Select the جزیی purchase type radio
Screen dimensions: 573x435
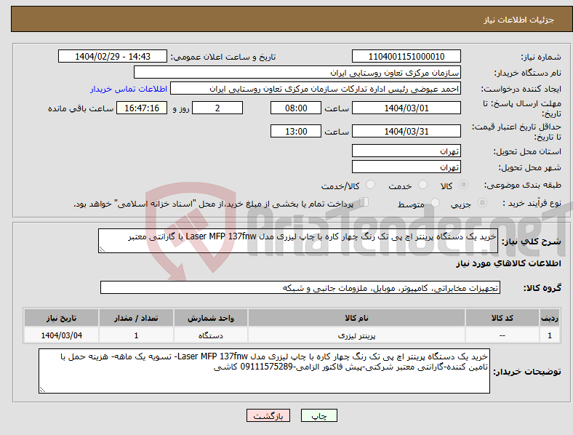point(482,202)
